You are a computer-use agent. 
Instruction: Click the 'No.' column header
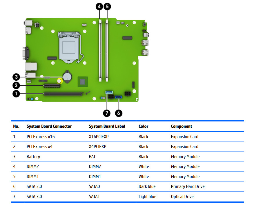(x=16, y=126)
